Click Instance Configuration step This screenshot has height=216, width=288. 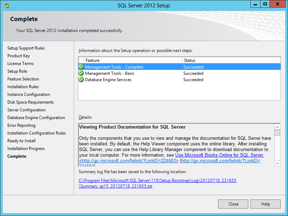coord(28,94)
